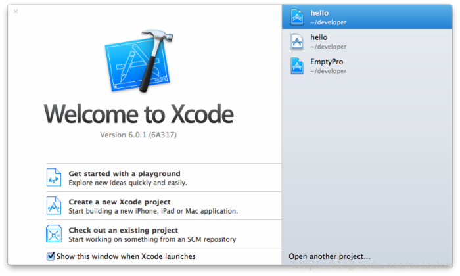Click the Check out an existing project icon

coord(54,234)
